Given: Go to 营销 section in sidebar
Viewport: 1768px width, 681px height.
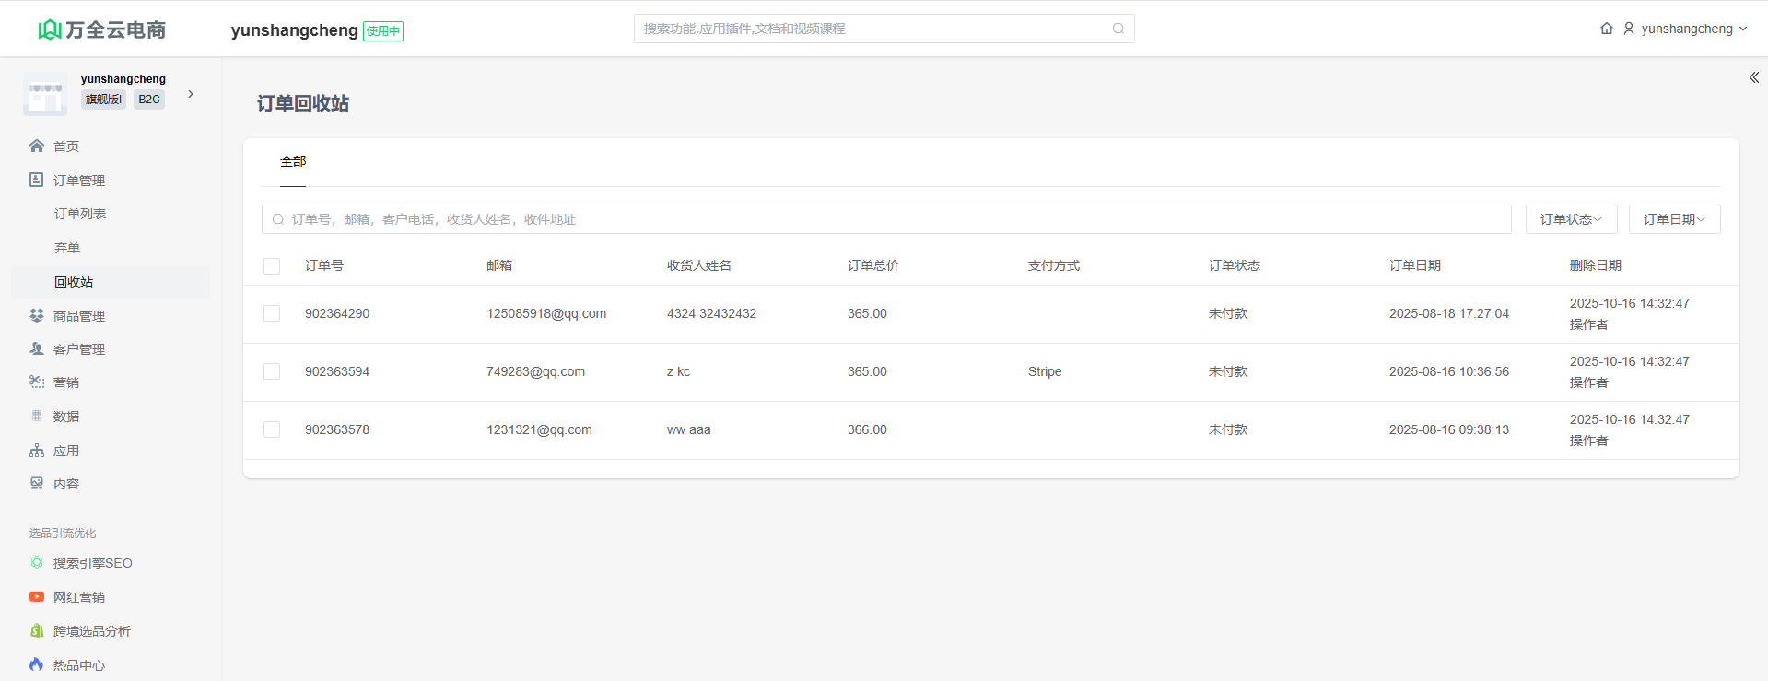Looking at the screenshot, I should (x=66, y=382).
